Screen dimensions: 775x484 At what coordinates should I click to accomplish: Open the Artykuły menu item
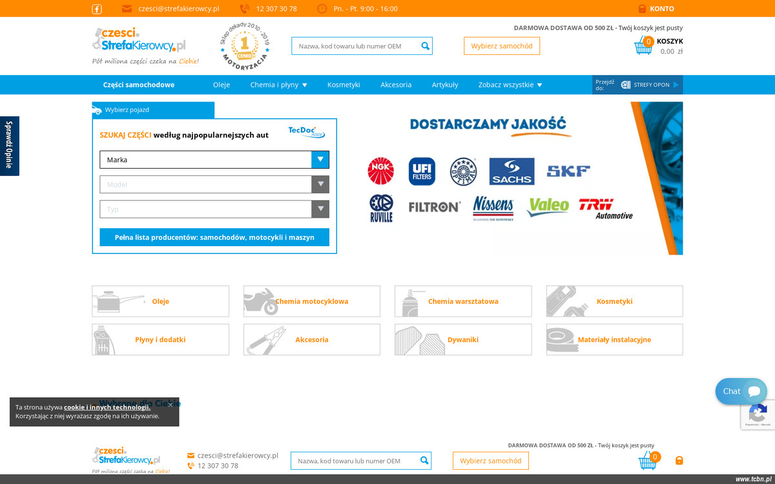coord(445,85)
